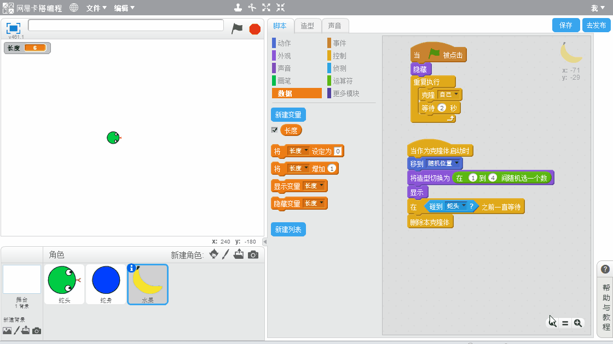The width and height of the screenshot is (613, 344).
Task: Select the scissors delete tool in top toolbar
Action: (x=252, y=8)
